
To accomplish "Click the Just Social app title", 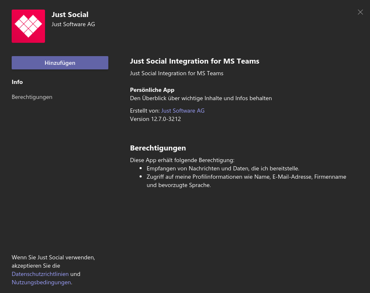I will 70,15.
